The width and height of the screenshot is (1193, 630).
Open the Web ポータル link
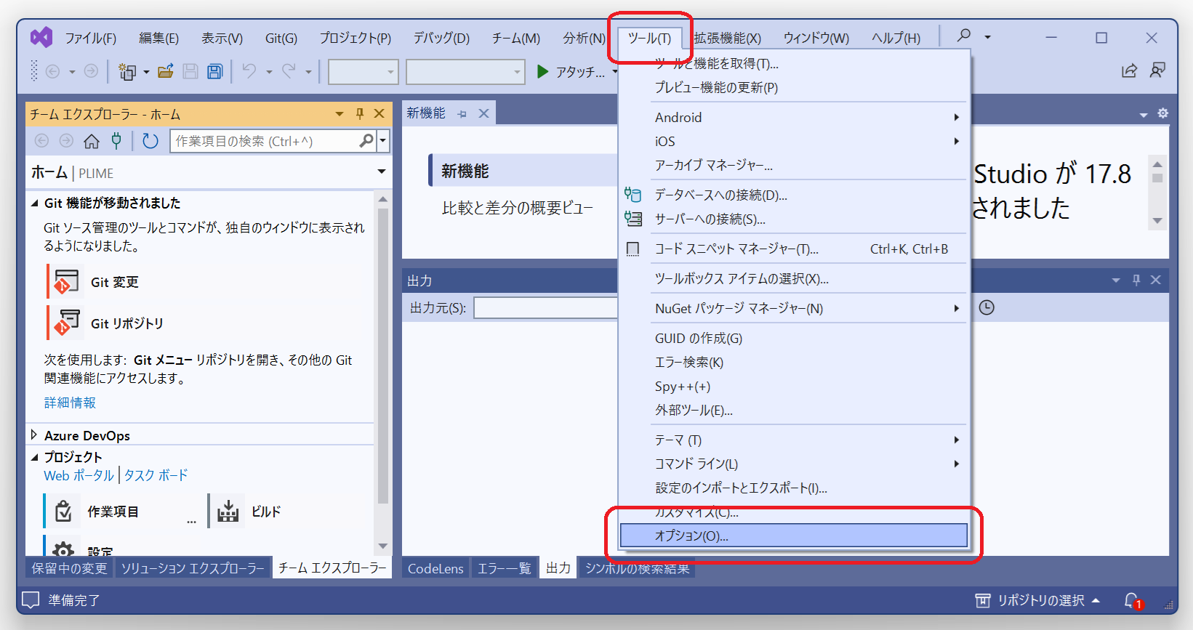click(79, 475)
